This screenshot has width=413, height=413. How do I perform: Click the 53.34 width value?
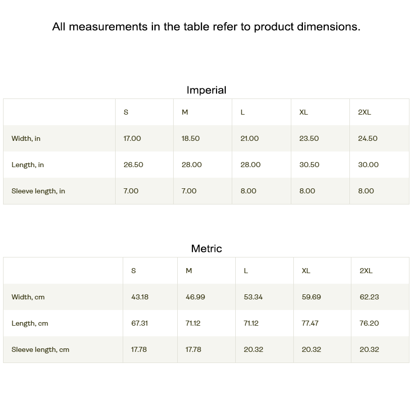tap(253, 297)
